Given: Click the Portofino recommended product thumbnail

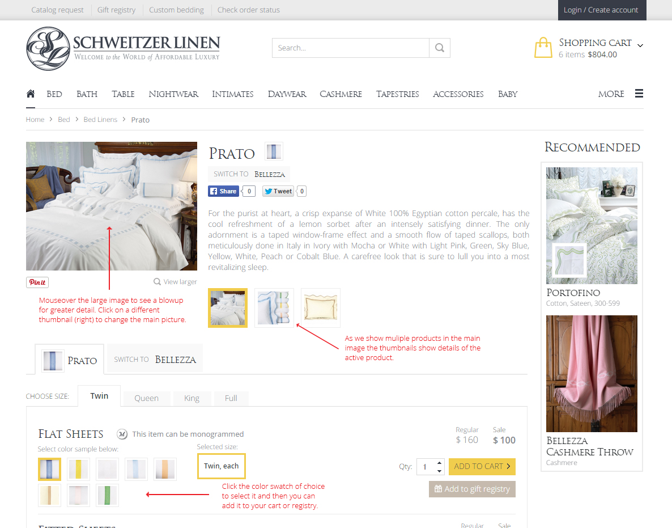Looking at the screenshot, I should tap(592, 225).
